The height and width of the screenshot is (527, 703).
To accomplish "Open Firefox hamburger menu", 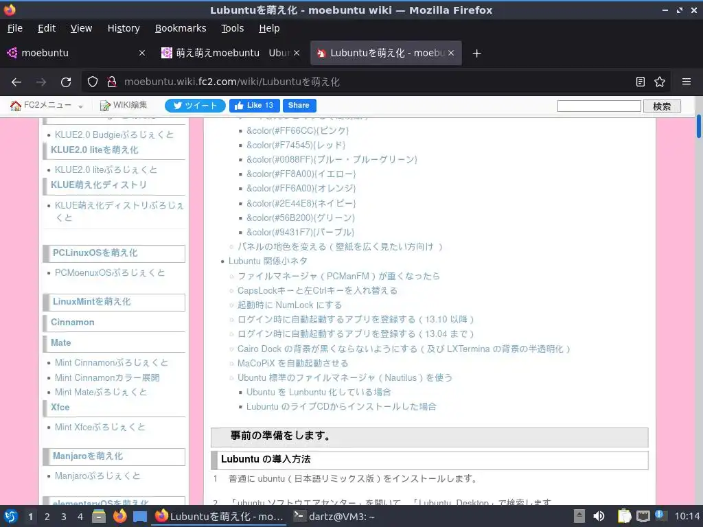I will coord(687,82).
